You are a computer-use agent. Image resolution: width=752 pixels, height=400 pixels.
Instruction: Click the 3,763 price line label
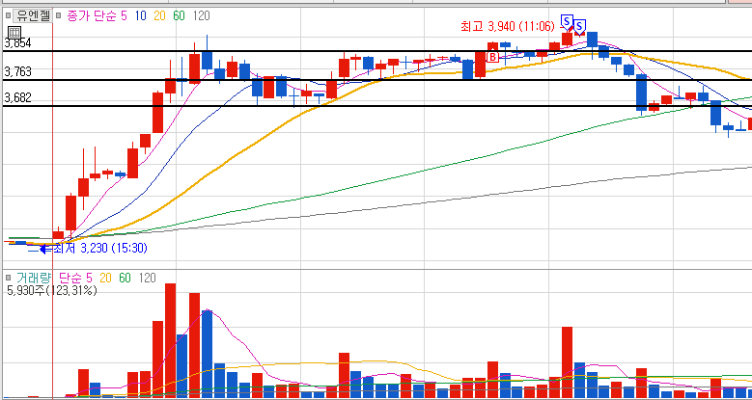click(17, 72)
